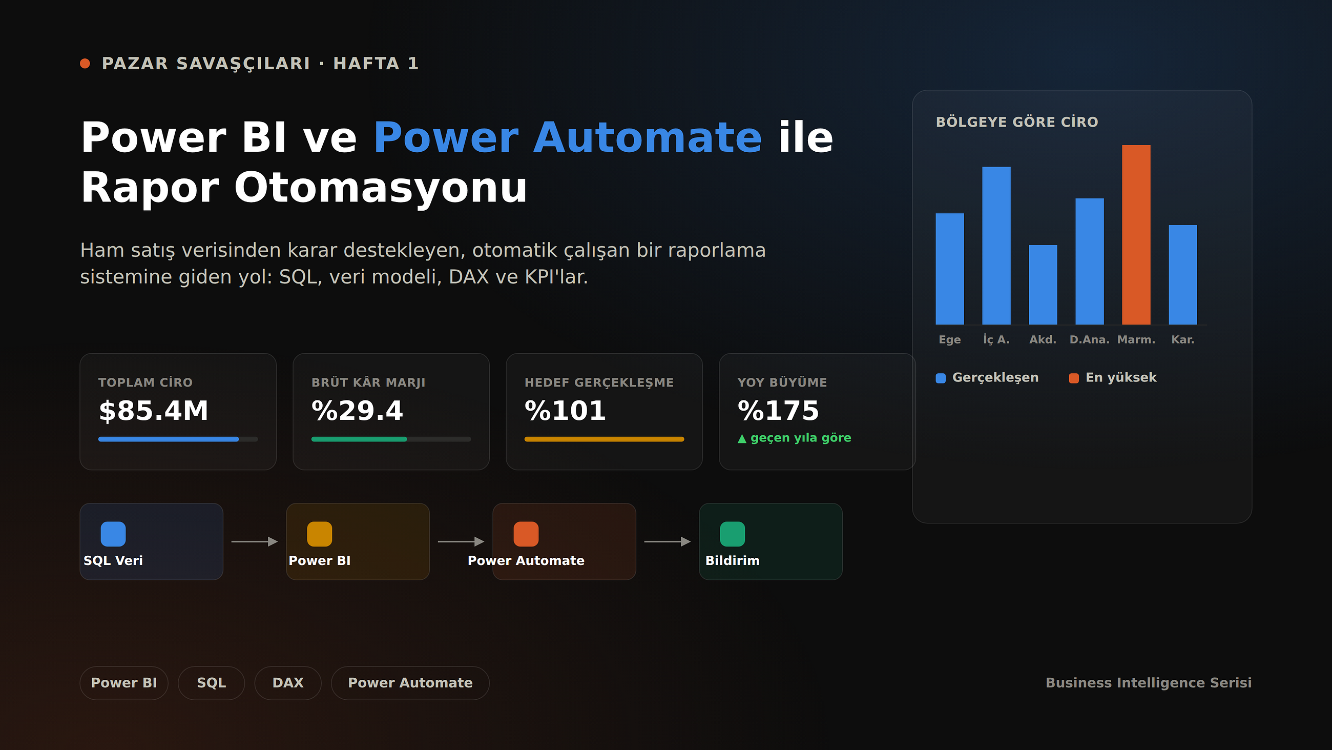Click the Gerçekleşen legend label
This screenshot has width=1332, height=750.
pos(995,378)
